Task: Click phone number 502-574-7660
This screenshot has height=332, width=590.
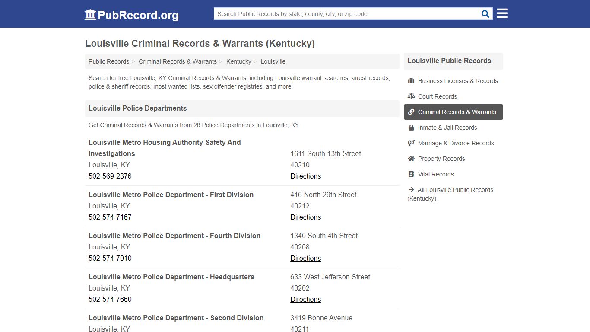Action: [x=110, y=299]
